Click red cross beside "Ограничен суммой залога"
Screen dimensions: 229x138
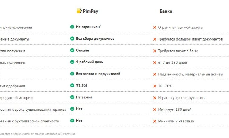click(154, 27)
